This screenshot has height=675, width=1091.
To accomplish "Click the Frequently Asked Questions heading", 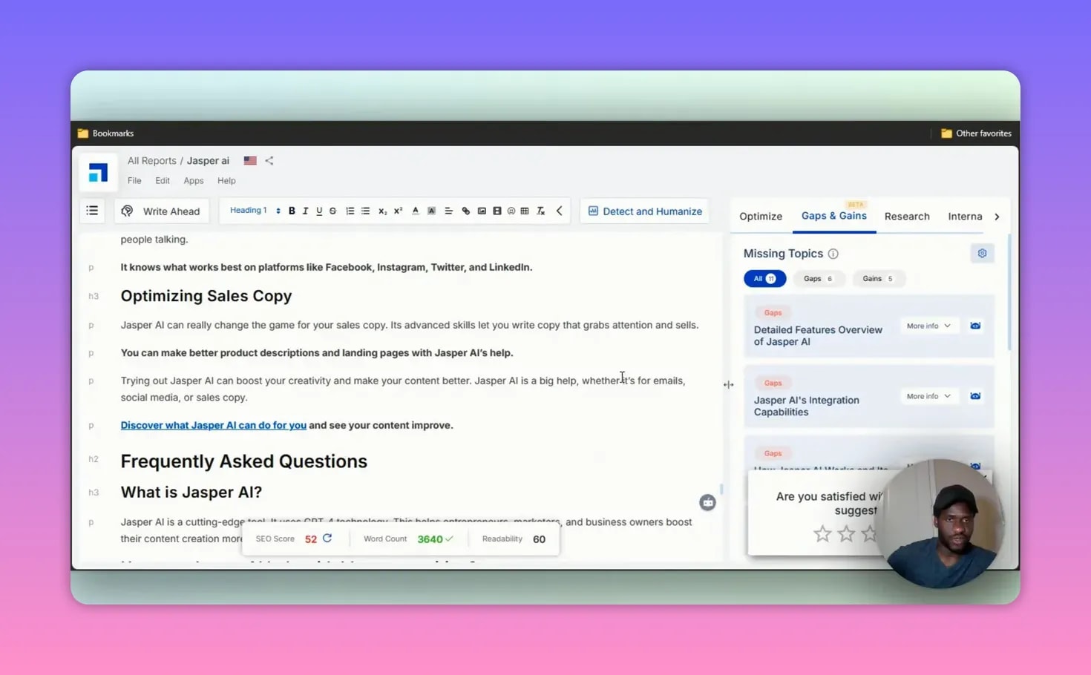I will point(244,461).
